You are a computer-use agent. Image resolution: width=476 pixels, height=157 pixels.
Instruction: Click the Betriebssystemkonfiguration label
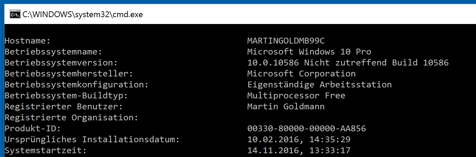pos(77,85)
